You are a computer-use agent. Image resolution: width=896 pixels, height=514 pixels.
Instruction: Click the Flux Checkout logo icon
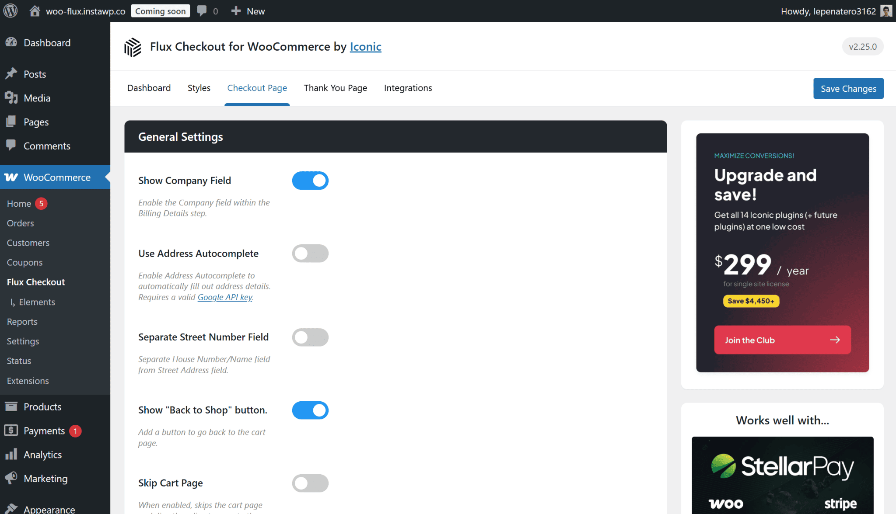133,47
